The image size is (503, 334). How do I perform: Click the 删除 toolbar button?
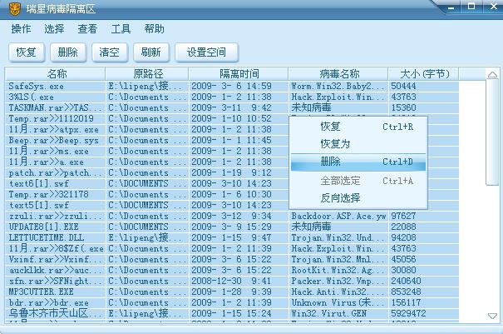(x=67, y=52)
